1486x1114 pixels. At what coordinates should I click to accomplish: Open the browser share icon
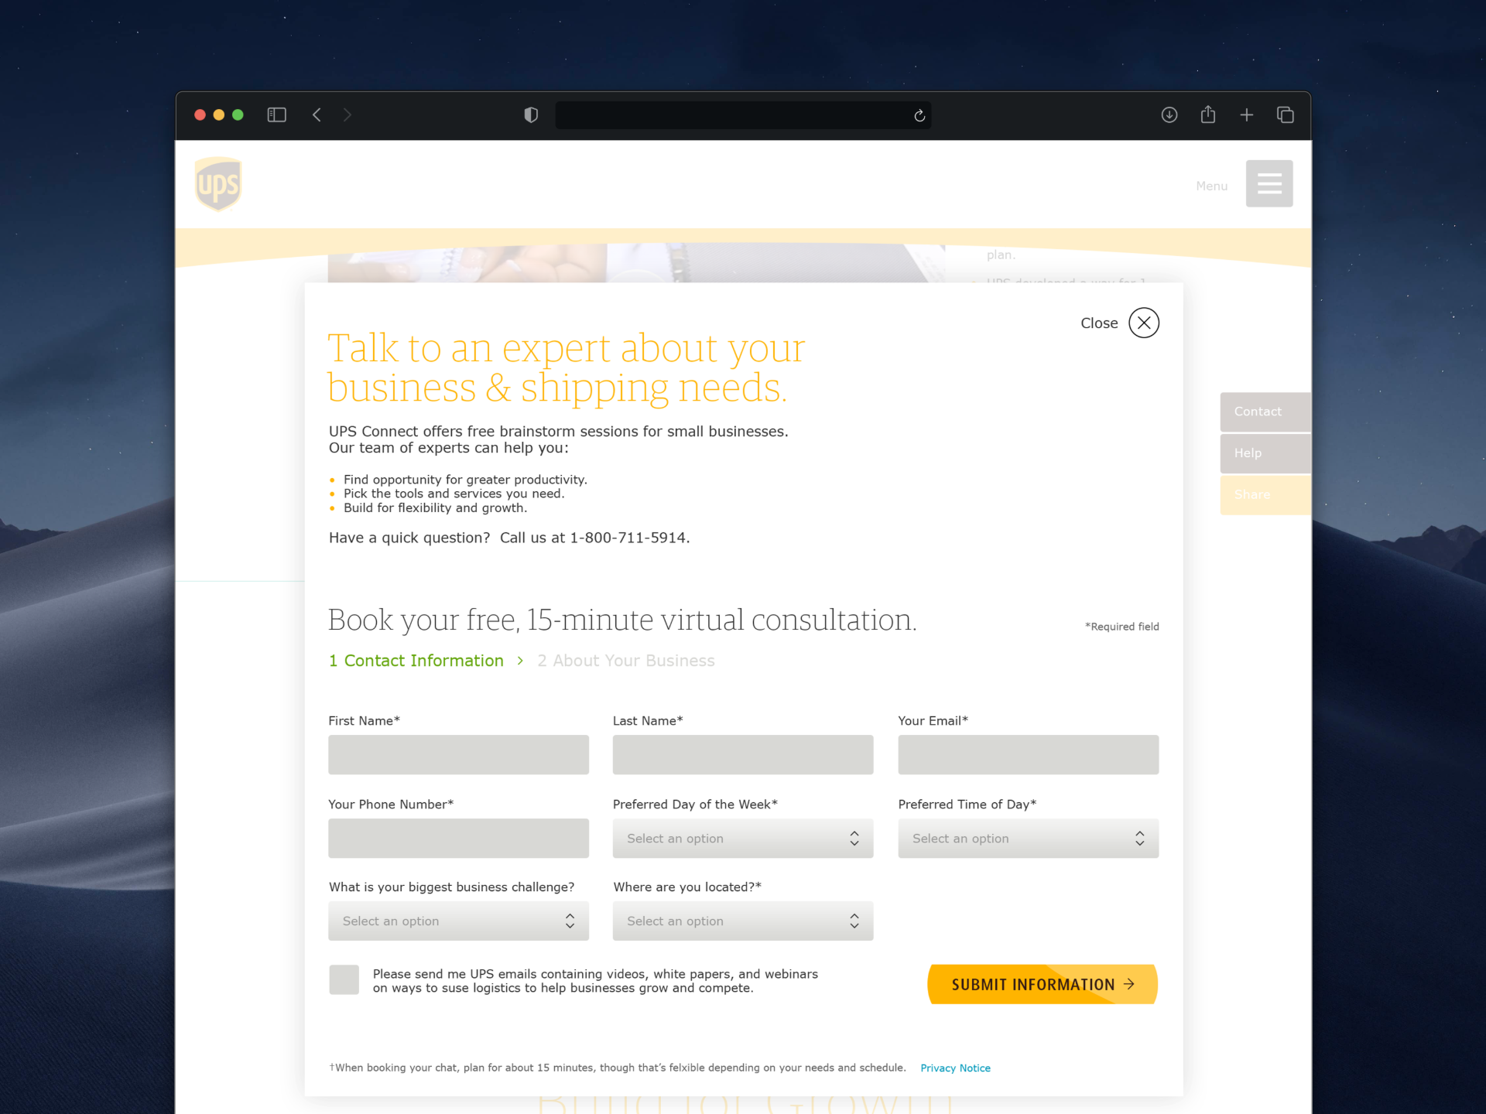[x=1208, y=114]
